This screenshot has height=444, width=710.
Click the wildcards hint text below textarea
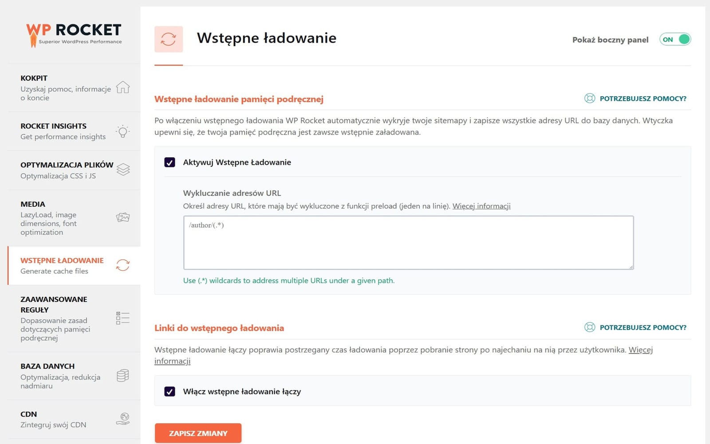point(289,281)
